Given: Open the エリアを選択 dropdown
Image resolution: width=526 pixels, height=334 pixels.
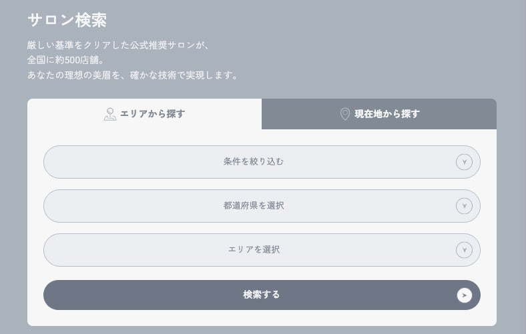Looking at the screenshot, I should pyautogui.click(x=254, y=250).
